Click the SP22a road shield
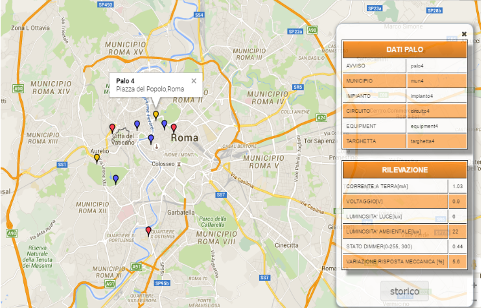The width and height of the screenshot is (486, 308). (x=295, y=31)
